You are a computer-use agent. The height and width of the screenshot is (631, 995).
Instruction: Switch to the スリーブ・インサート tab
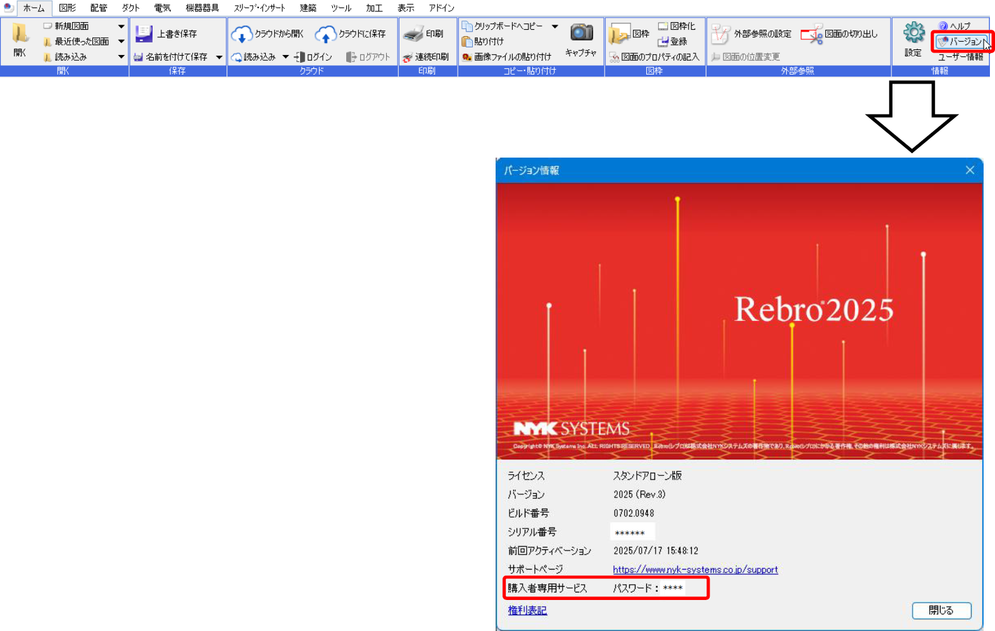[260, 8]
